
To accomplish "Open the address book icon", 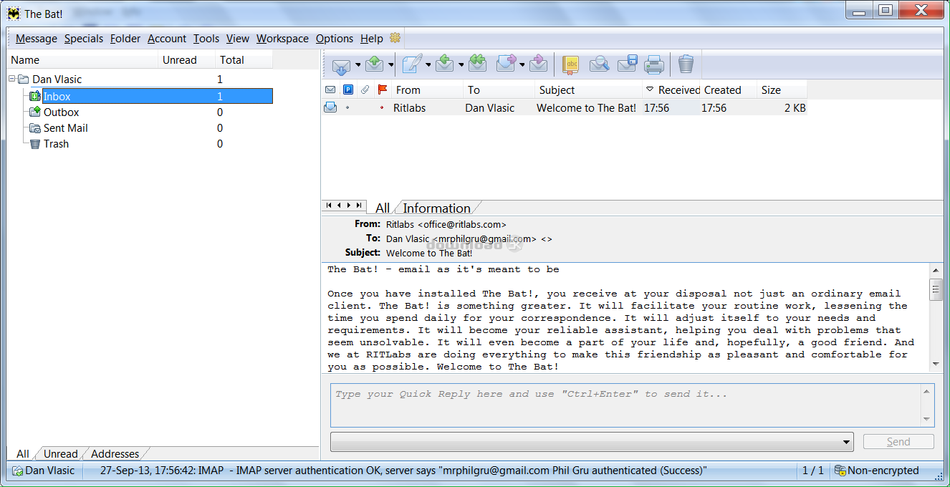I will pyautogui.click(x=571, y=65).
